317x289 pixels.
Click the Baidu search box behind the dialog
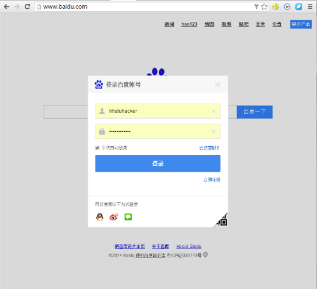(x=66, y=112)
